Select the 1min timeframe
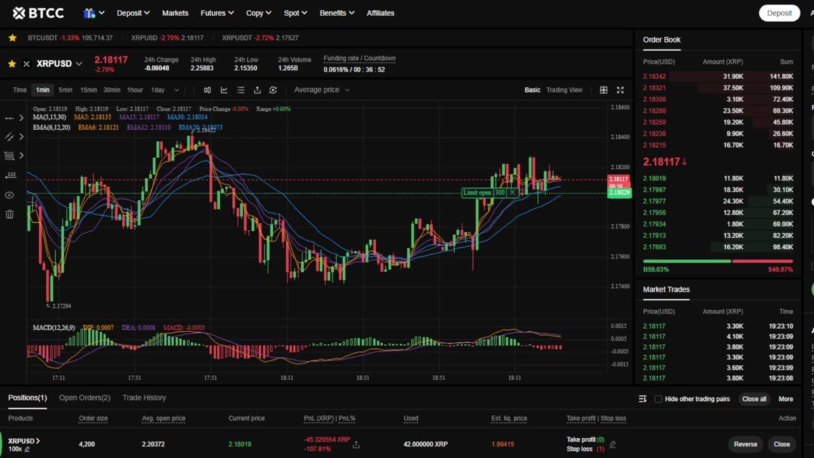814x458 pixels. (43, 90)
